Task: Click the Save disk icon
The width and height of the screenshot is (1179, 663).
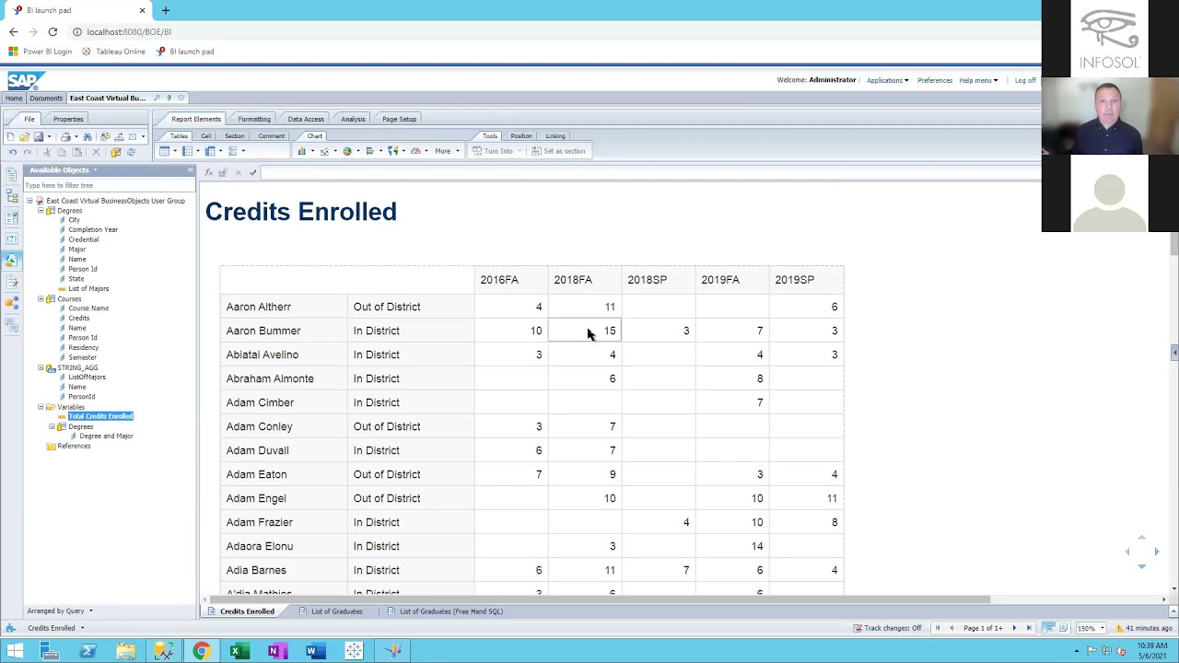Action: point(38,136)
